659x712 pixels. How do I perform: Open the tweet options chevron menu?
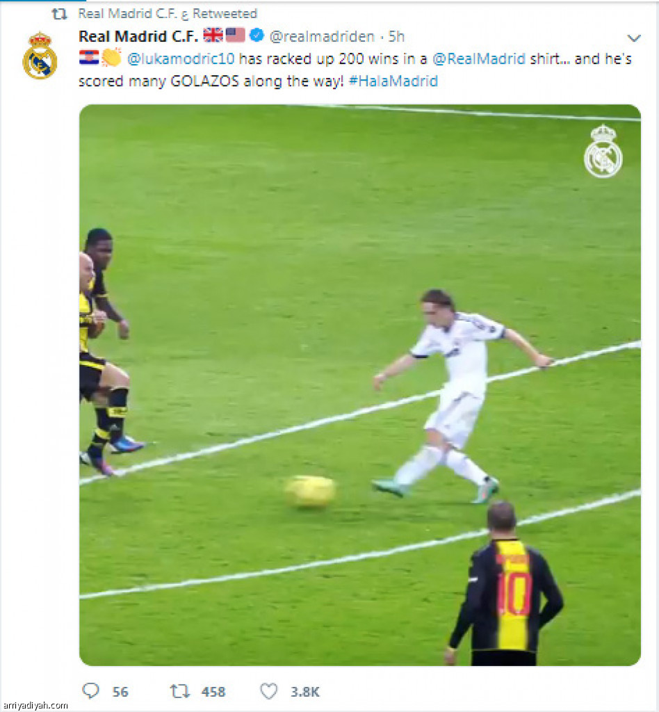pyautogui.click(x=634, y=38)
